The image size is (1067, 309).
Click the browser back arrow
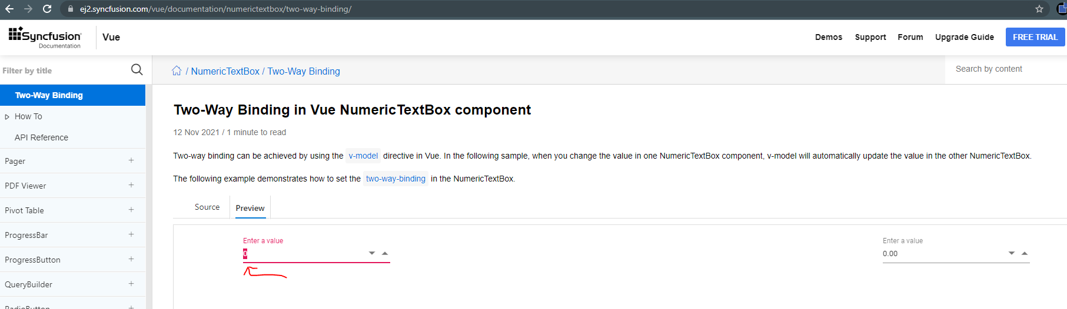(x=9, y=9)
